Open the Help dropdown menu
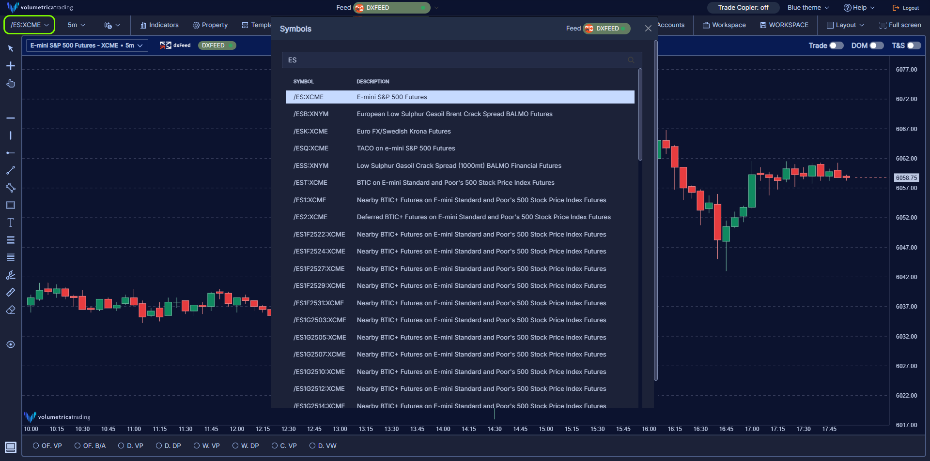This screenshot has width=930, height=461. (859, 8)
